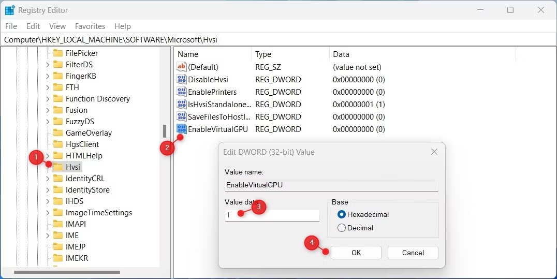Expand the IdentityStore key

(48, 190)
